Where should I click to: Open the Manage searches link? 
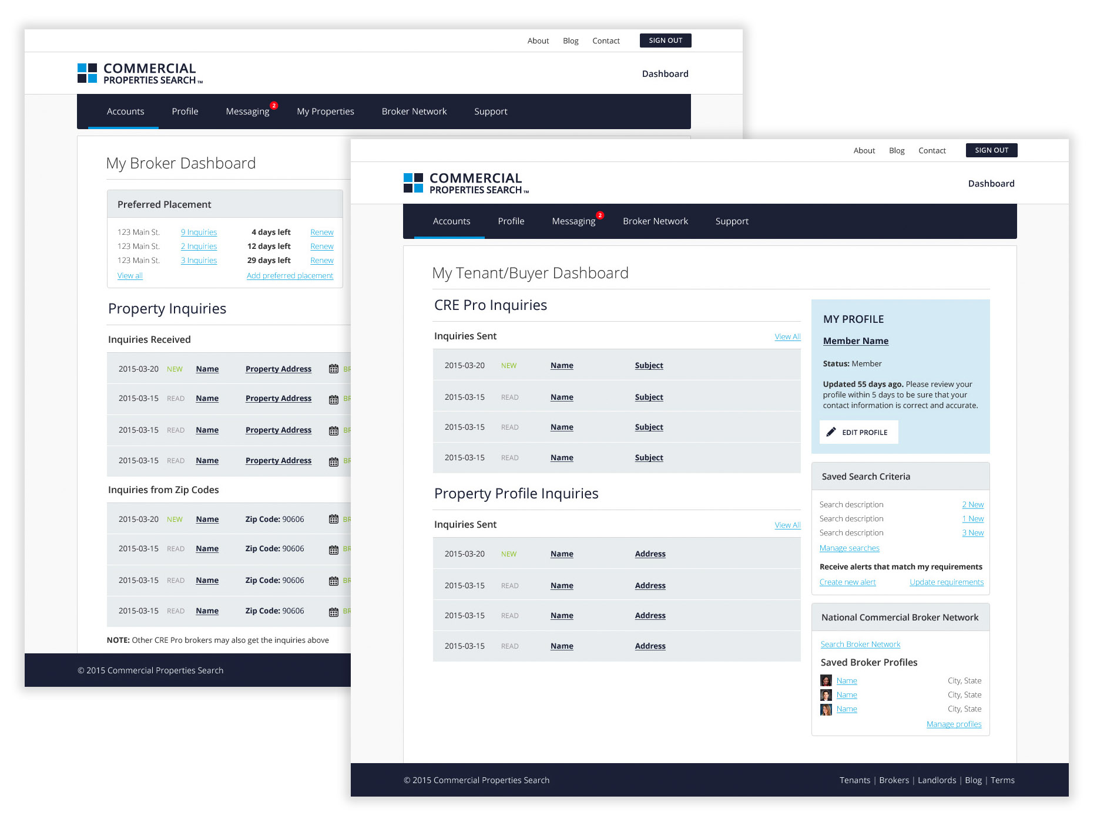coord(849,548)
